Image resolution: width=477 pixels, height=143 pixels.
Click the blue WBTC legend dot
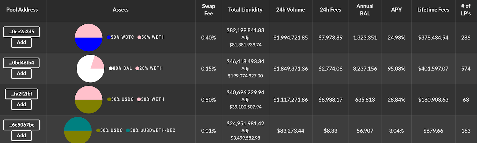[109, 37]
